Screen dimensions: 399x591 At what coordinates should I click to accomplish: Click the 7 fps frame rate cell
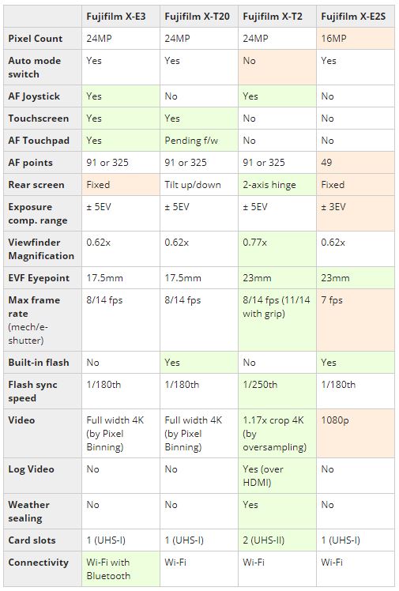click(x=356, y=320)
